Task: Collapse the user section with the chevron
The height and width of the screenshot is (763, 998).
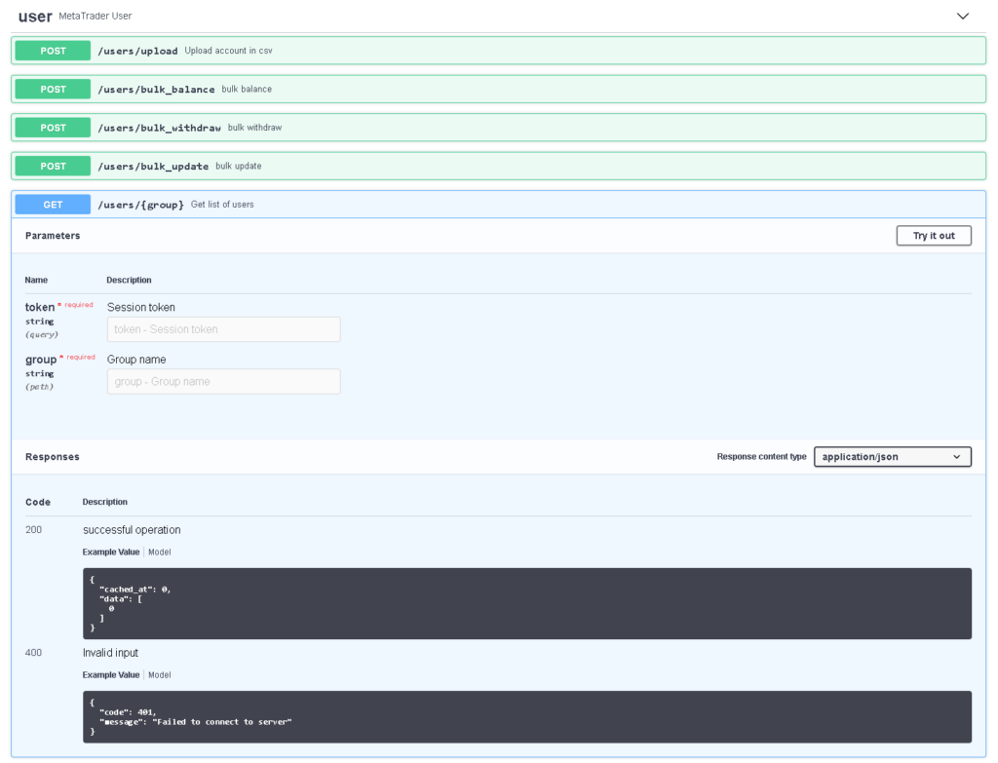Action: 963,16
